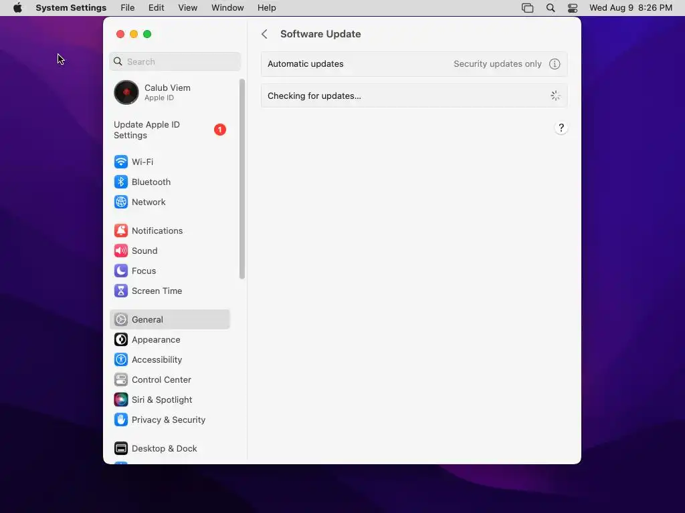Open the System Settings menu
The width and height of the screenshot is (685, 513).
point(71,8)
